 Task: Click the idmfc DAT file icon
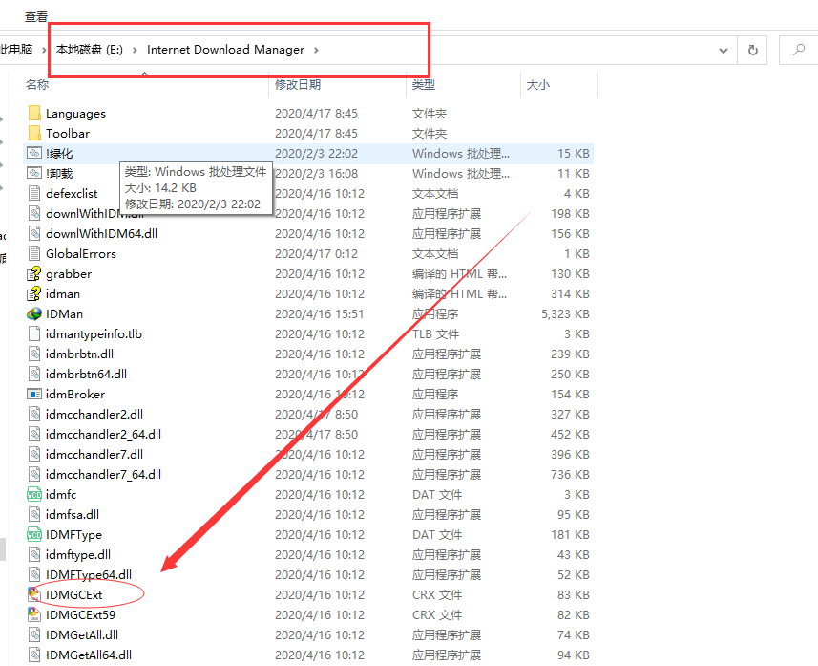34,494
